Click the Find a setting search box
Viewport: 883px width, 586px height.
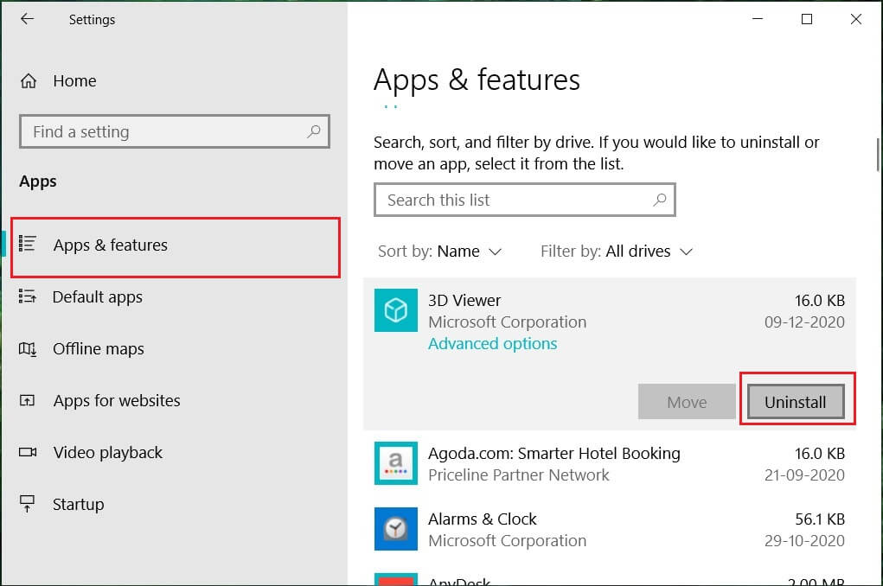pos(164,132)
